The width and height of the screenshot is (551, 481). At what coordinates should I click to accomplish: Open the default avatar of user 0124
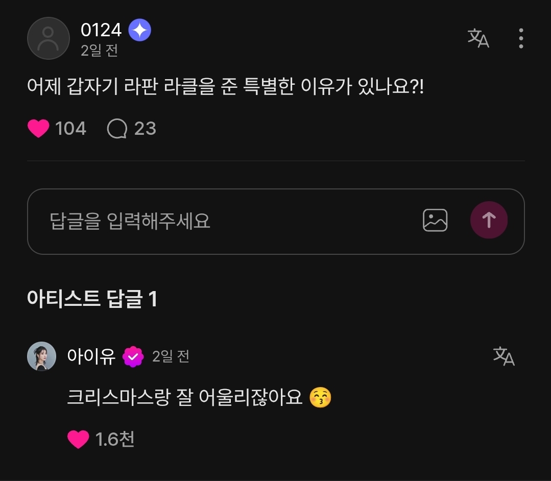[49, 38]
